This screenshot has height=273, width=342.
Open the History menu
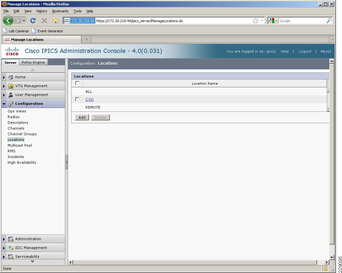(x=42, y=11)
